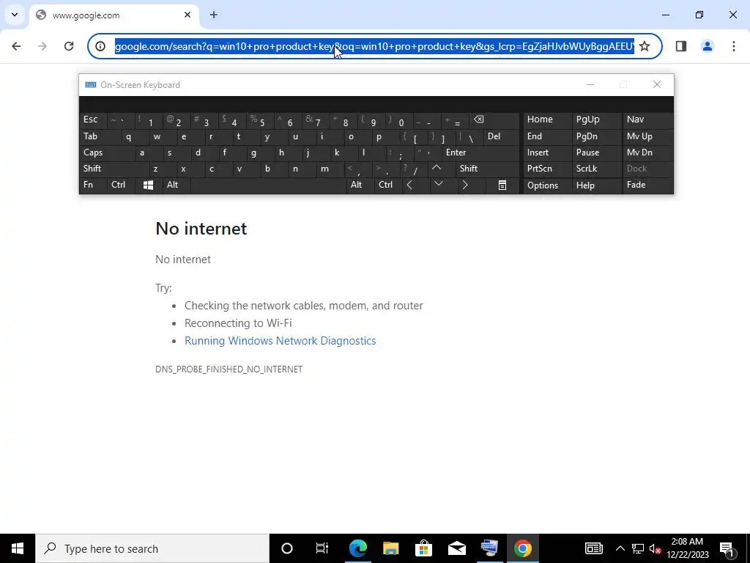Toggle the right Shift key on On-Screen Keyboard
Viewport: 750px width, 563px height.
click(488, 169)
